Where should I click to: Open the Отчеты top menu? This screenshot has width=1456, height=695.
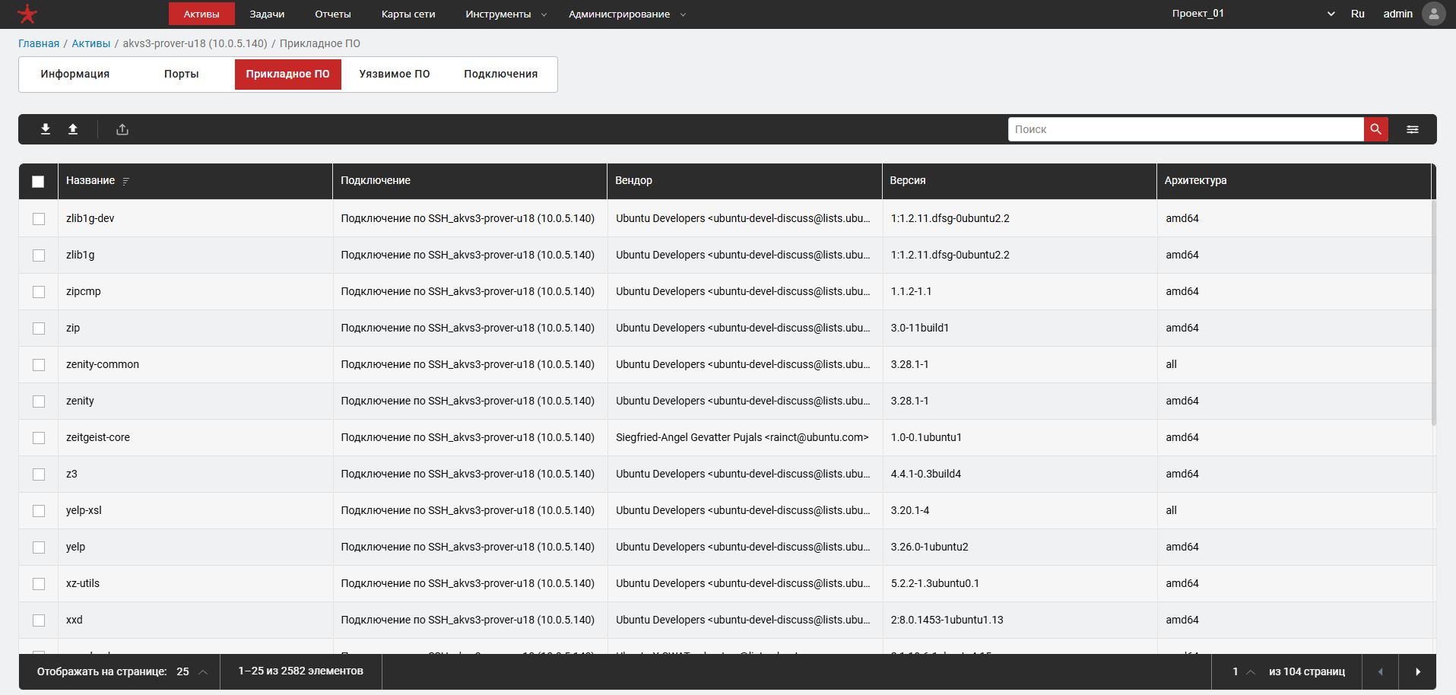pyautogui.click(x=333, y=14)
